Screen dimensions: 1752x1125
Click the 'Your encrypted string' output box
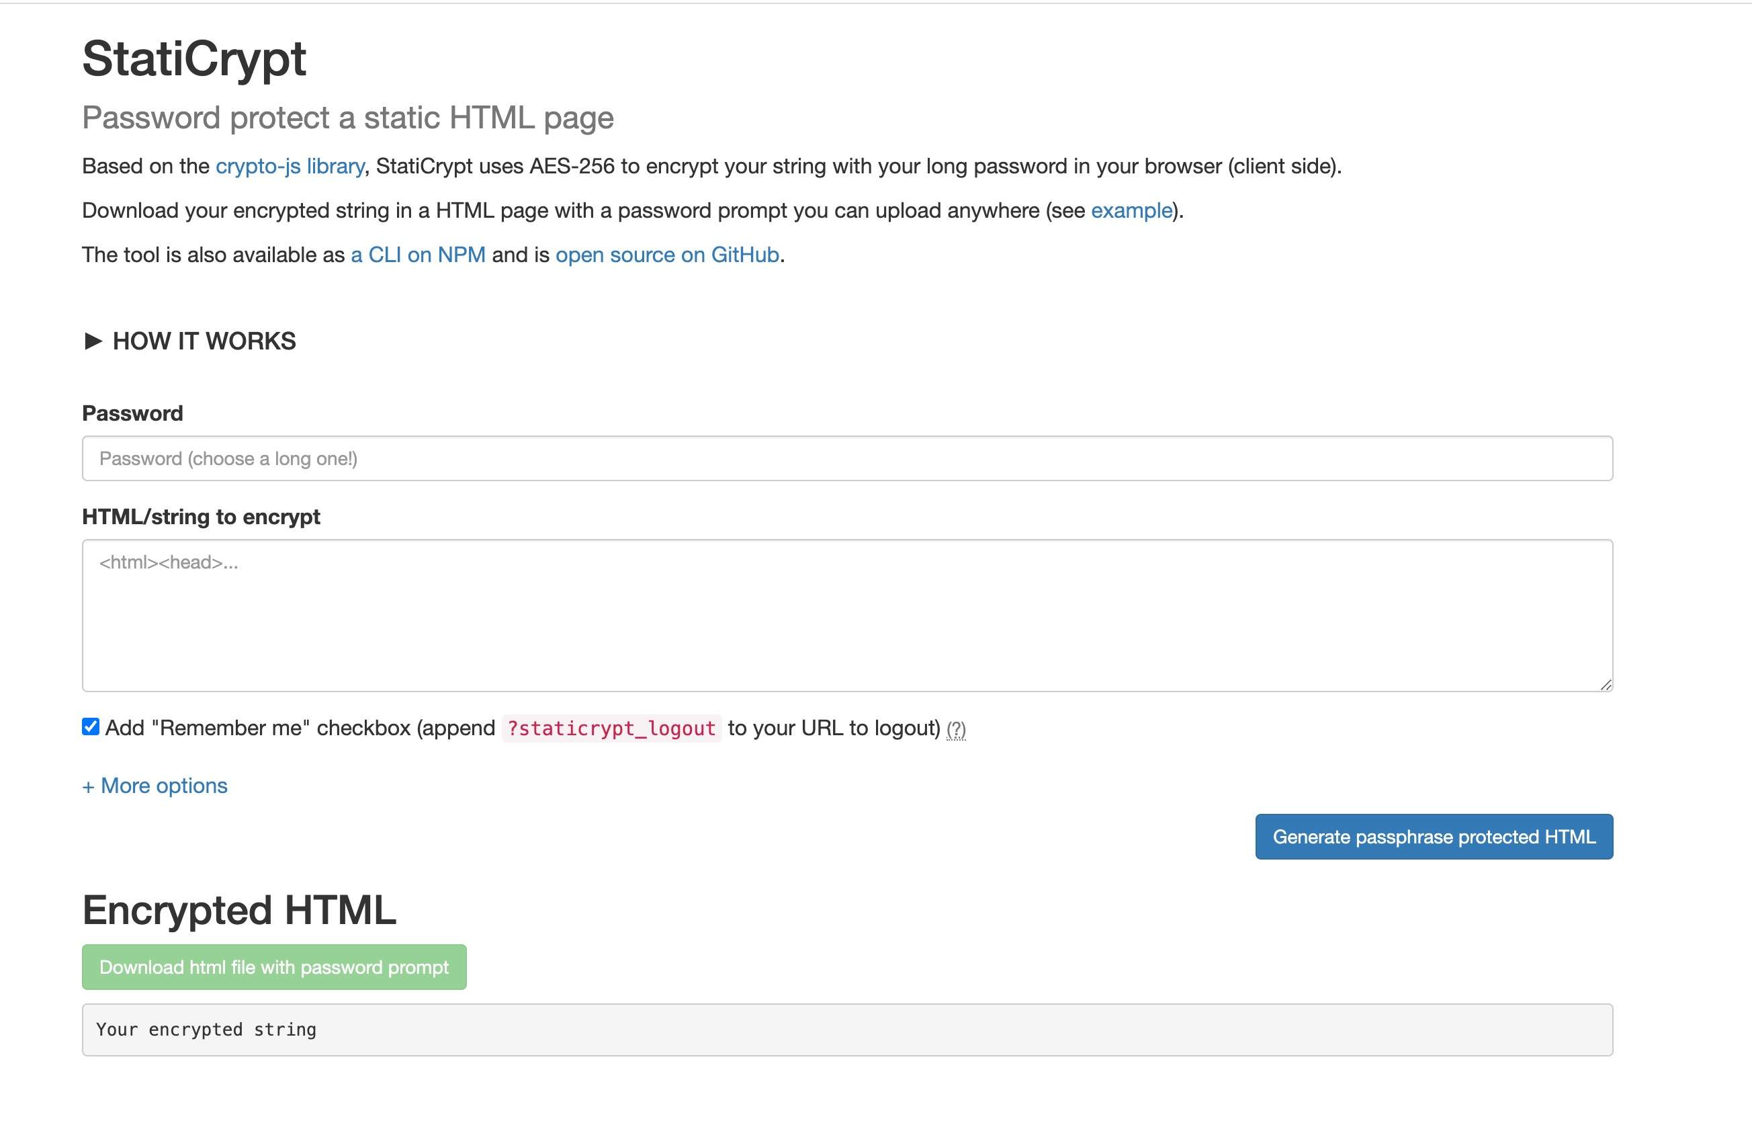(847, 1030)
